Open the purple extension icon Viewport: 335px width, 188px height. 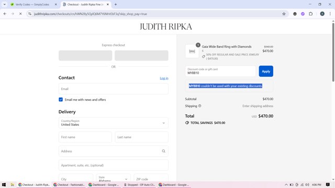click(303, 14)
